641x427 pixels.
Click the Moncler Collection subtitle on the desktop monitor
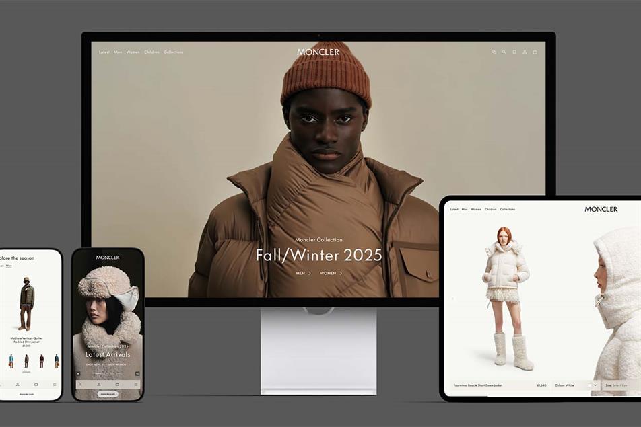pos(318,239)
